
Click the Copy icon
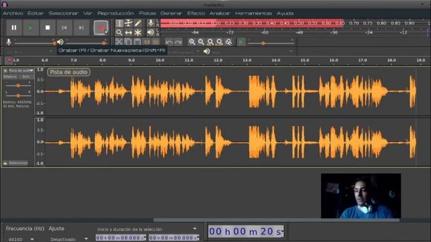(x=129, y=42)
